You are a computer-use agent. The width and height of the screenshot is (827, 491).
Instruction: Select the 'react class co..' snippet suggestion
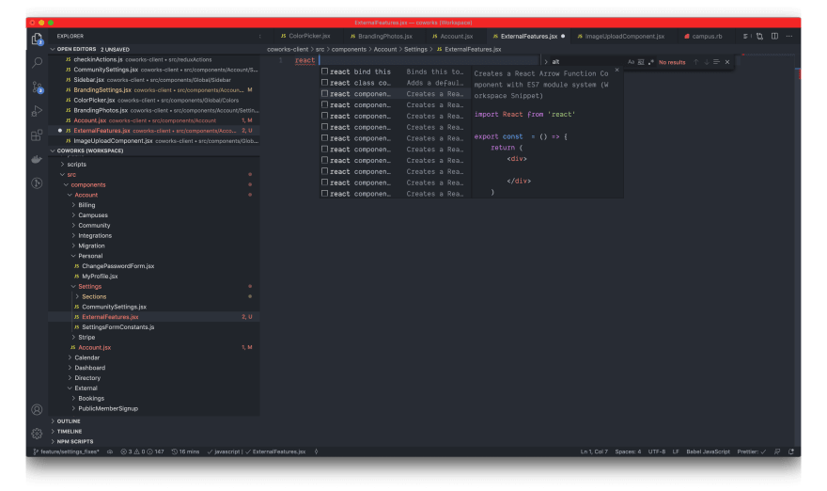394,83
